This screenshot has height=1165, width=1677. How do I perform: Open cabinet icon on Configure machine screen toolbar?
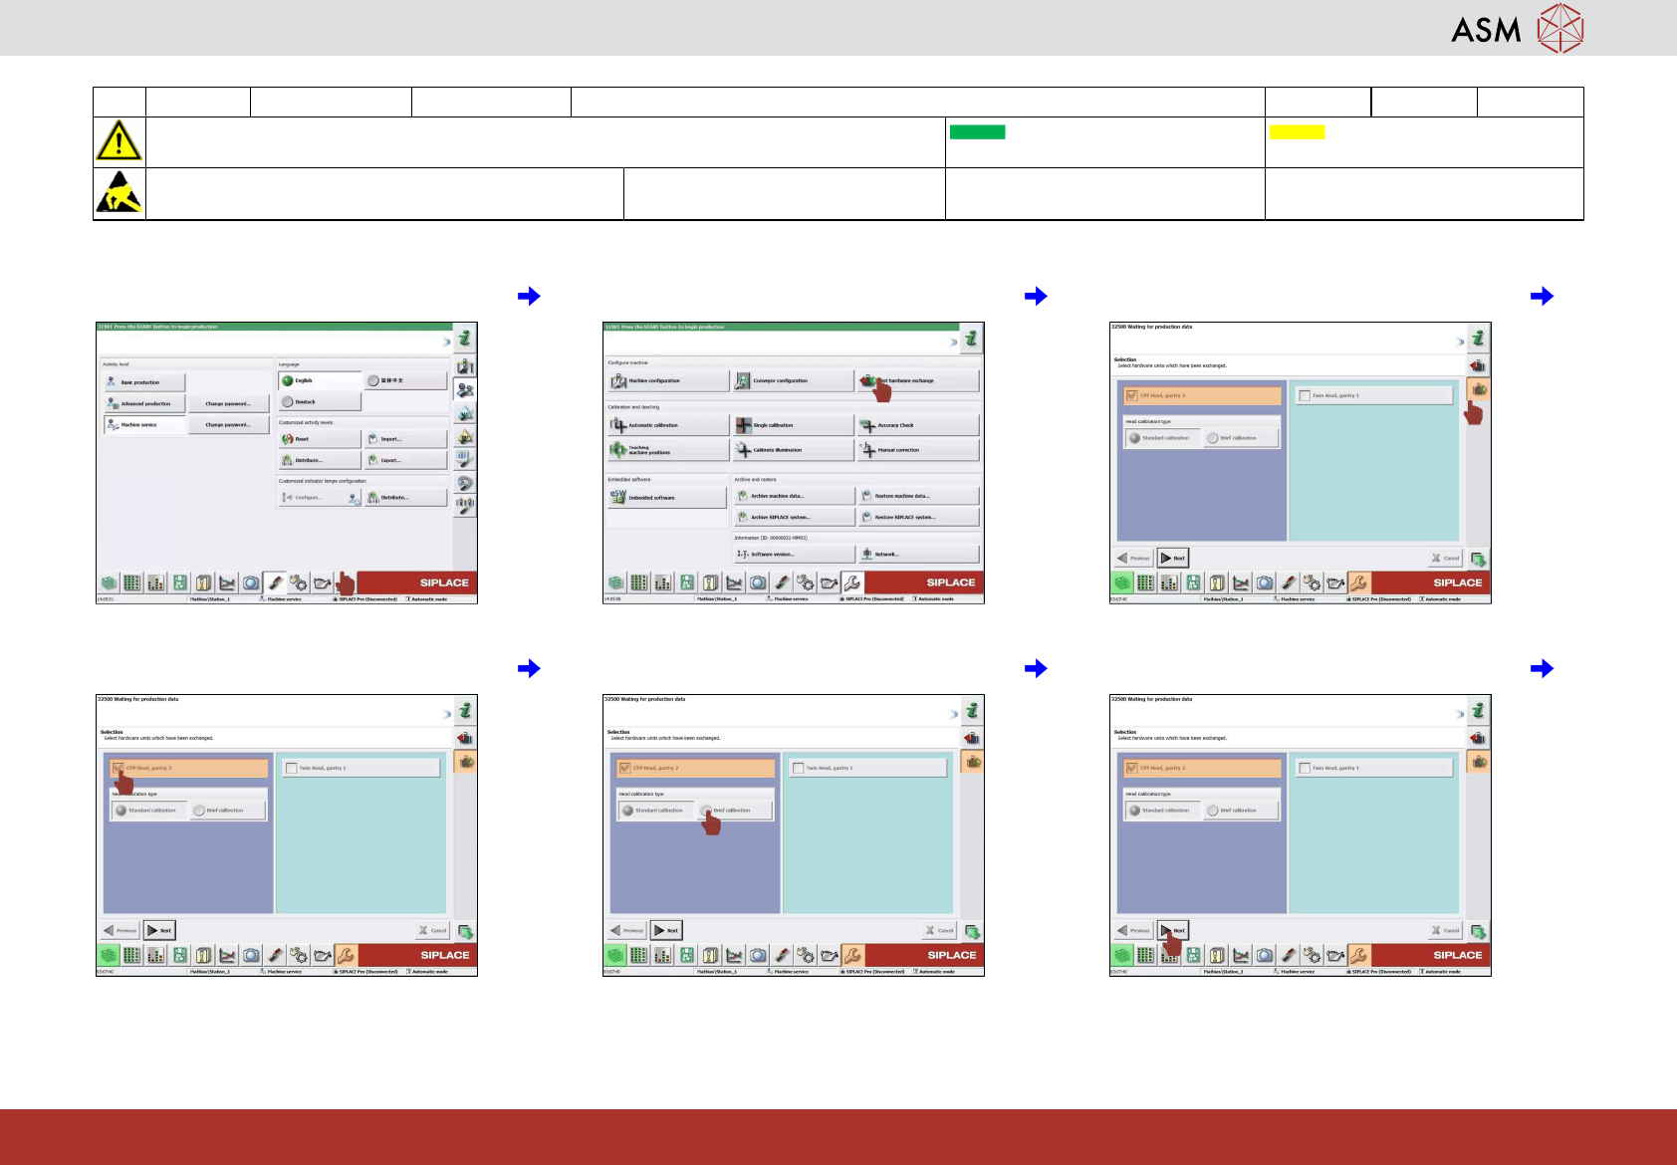click(x=710, y=582)
